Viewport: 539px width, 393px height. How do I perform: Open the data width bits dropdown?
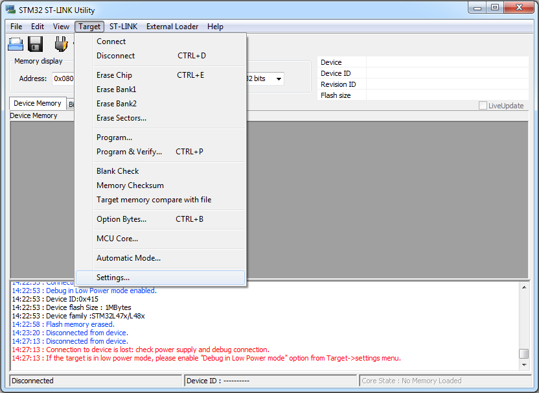pos(279,79)
